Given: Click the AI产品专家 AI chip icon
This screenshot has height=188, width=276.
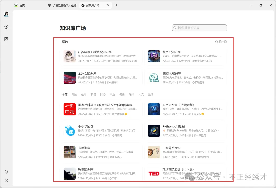Looking at the screenshot, I should click(x=154, y=109).
